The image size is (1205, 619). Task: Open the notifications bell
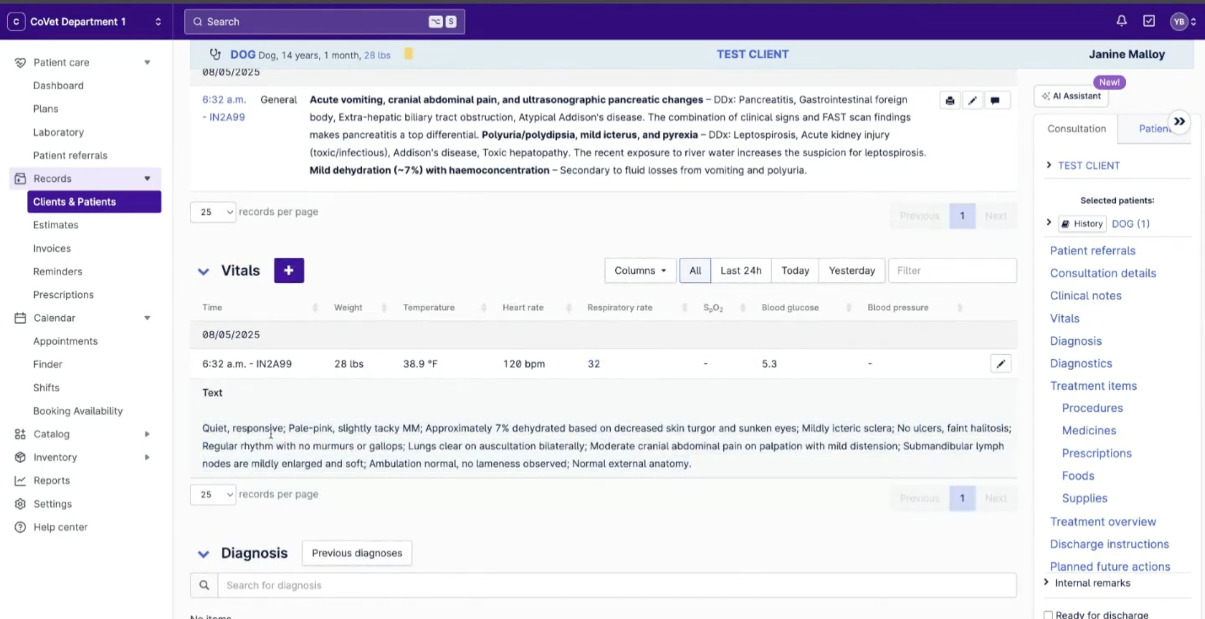point(1121,21)
